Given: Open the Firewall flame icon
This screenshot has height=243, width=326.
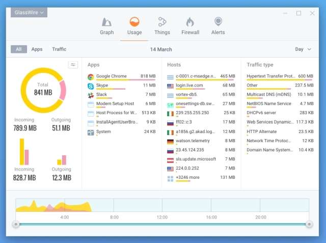Looking at the screenshot, I should tap(190, 22).
